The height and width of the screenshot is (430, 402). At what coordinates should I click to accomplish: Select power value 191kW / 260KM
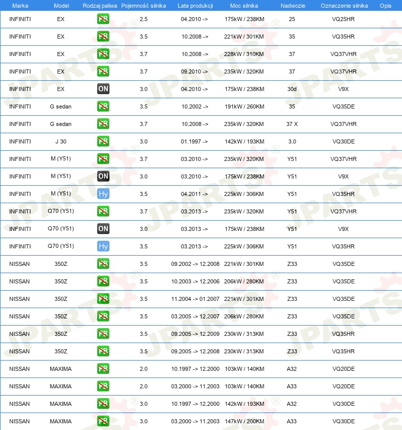tap(244, 106)
